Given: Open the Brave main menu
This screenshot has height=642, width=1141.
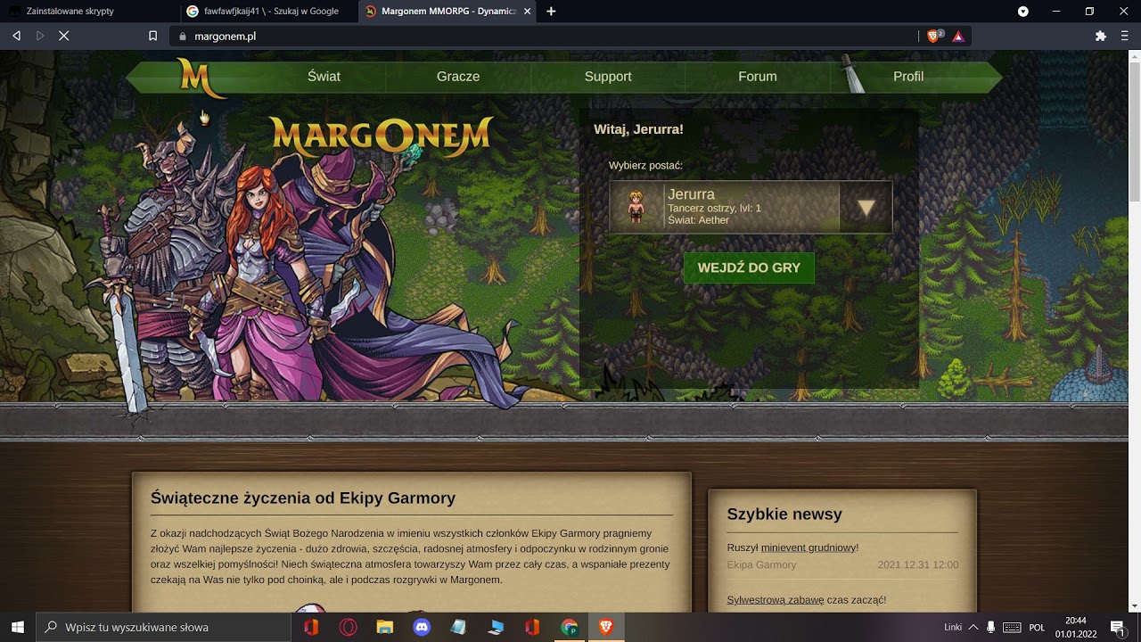Looking at the screenshot, I should tap(1124, 37).
